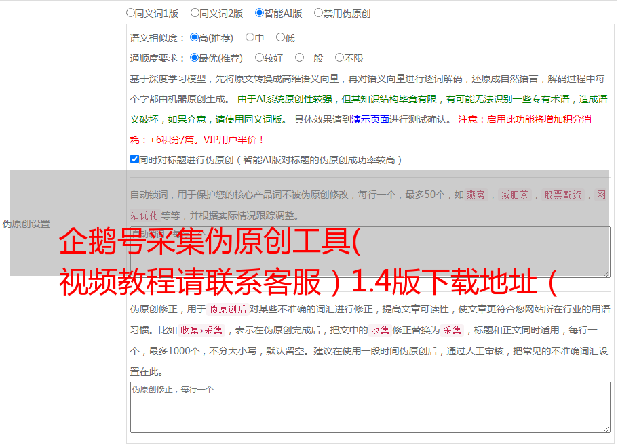Screen dimensions: 618x446
Task: Choose 不限 for 通顺度要求
Action: pyautogui.click(x=339, y=58)
